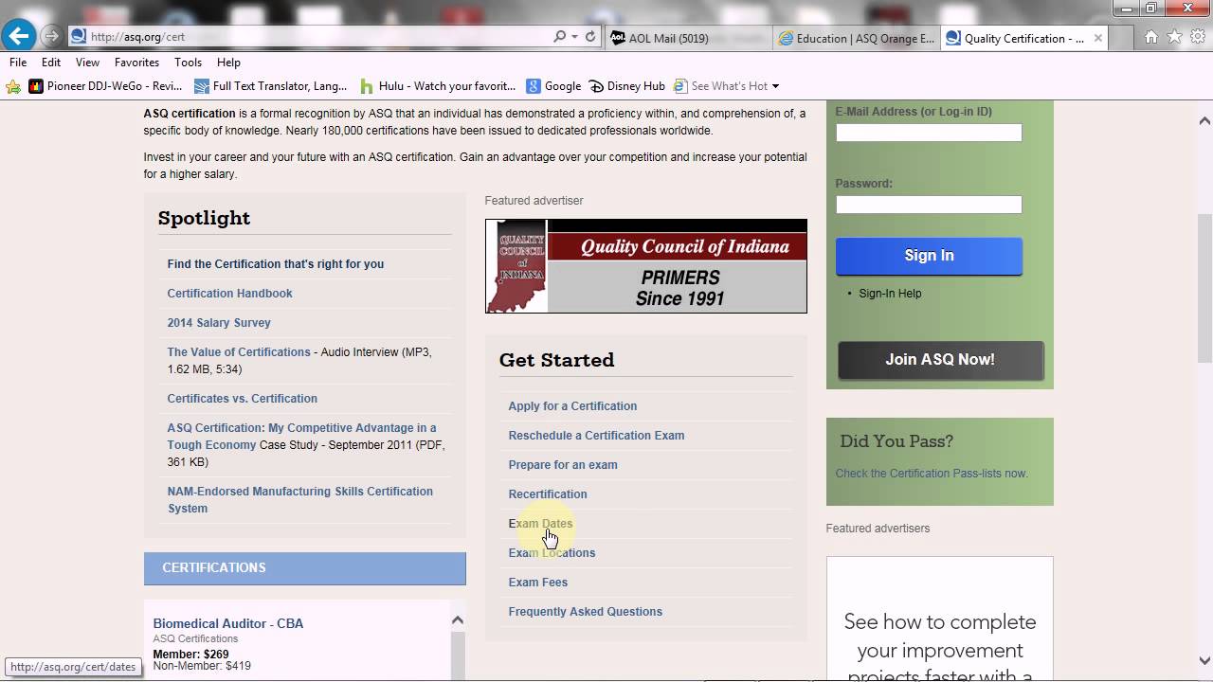
Task: Open Pioneer DDJ-WeGo favorites bookmark
Action: pos(105,86)
